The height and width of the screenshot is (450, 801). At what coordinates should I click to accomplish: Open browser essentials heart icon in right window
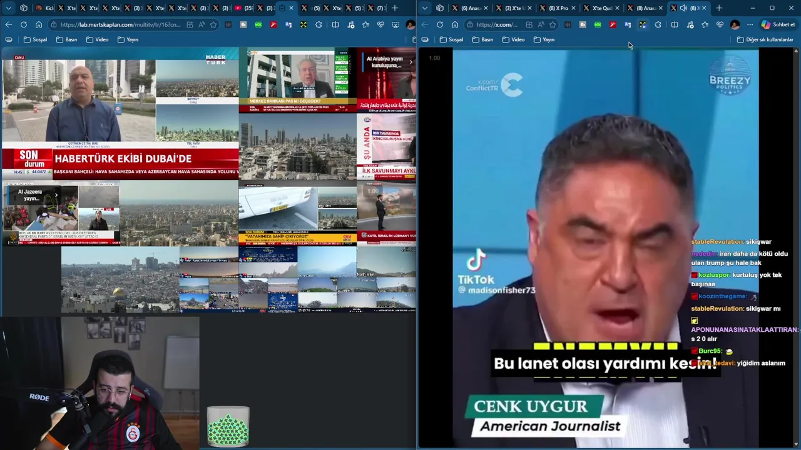(x=720, y=24)
